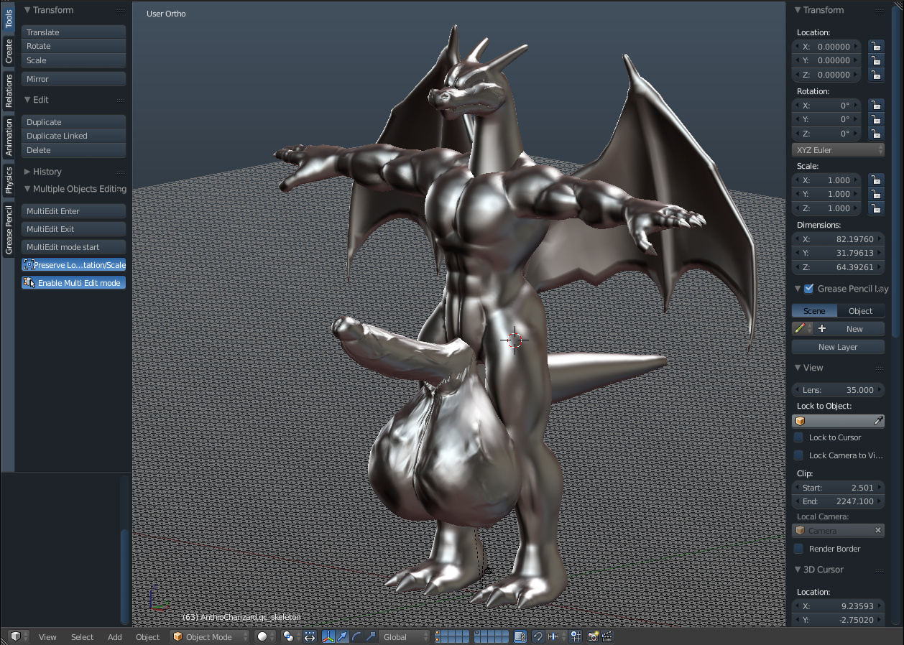
Task: Open the Object Mode dropdown
Action: point(210,636)
